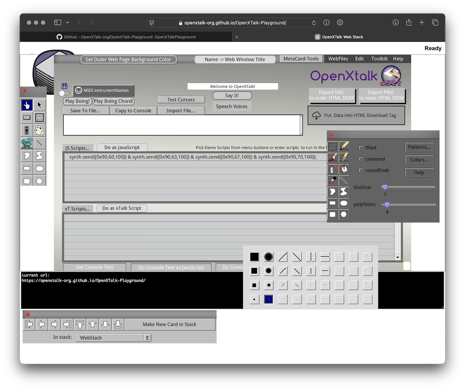This screenshot has height=390, width=465.
Task: Enable the roundEnds checkbox
Action: coord(361,170)
